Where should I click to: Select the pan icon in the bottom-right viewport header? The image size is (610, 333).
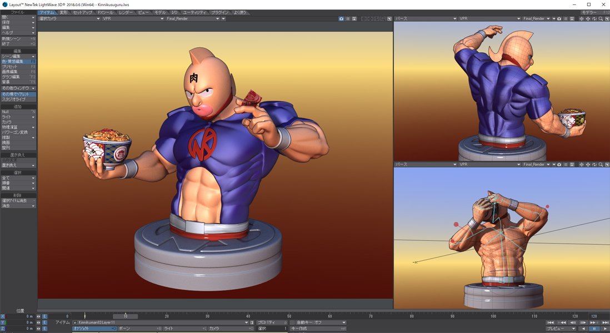tap(588, 164)
